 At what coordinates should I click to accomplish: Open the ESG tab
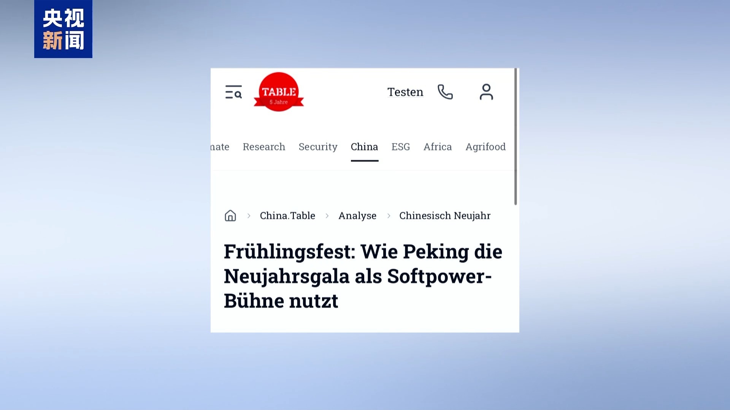[x=401, y=147]
